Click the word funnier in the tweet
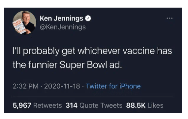Viewport: 188px width, 119px height. click(43, 65)
